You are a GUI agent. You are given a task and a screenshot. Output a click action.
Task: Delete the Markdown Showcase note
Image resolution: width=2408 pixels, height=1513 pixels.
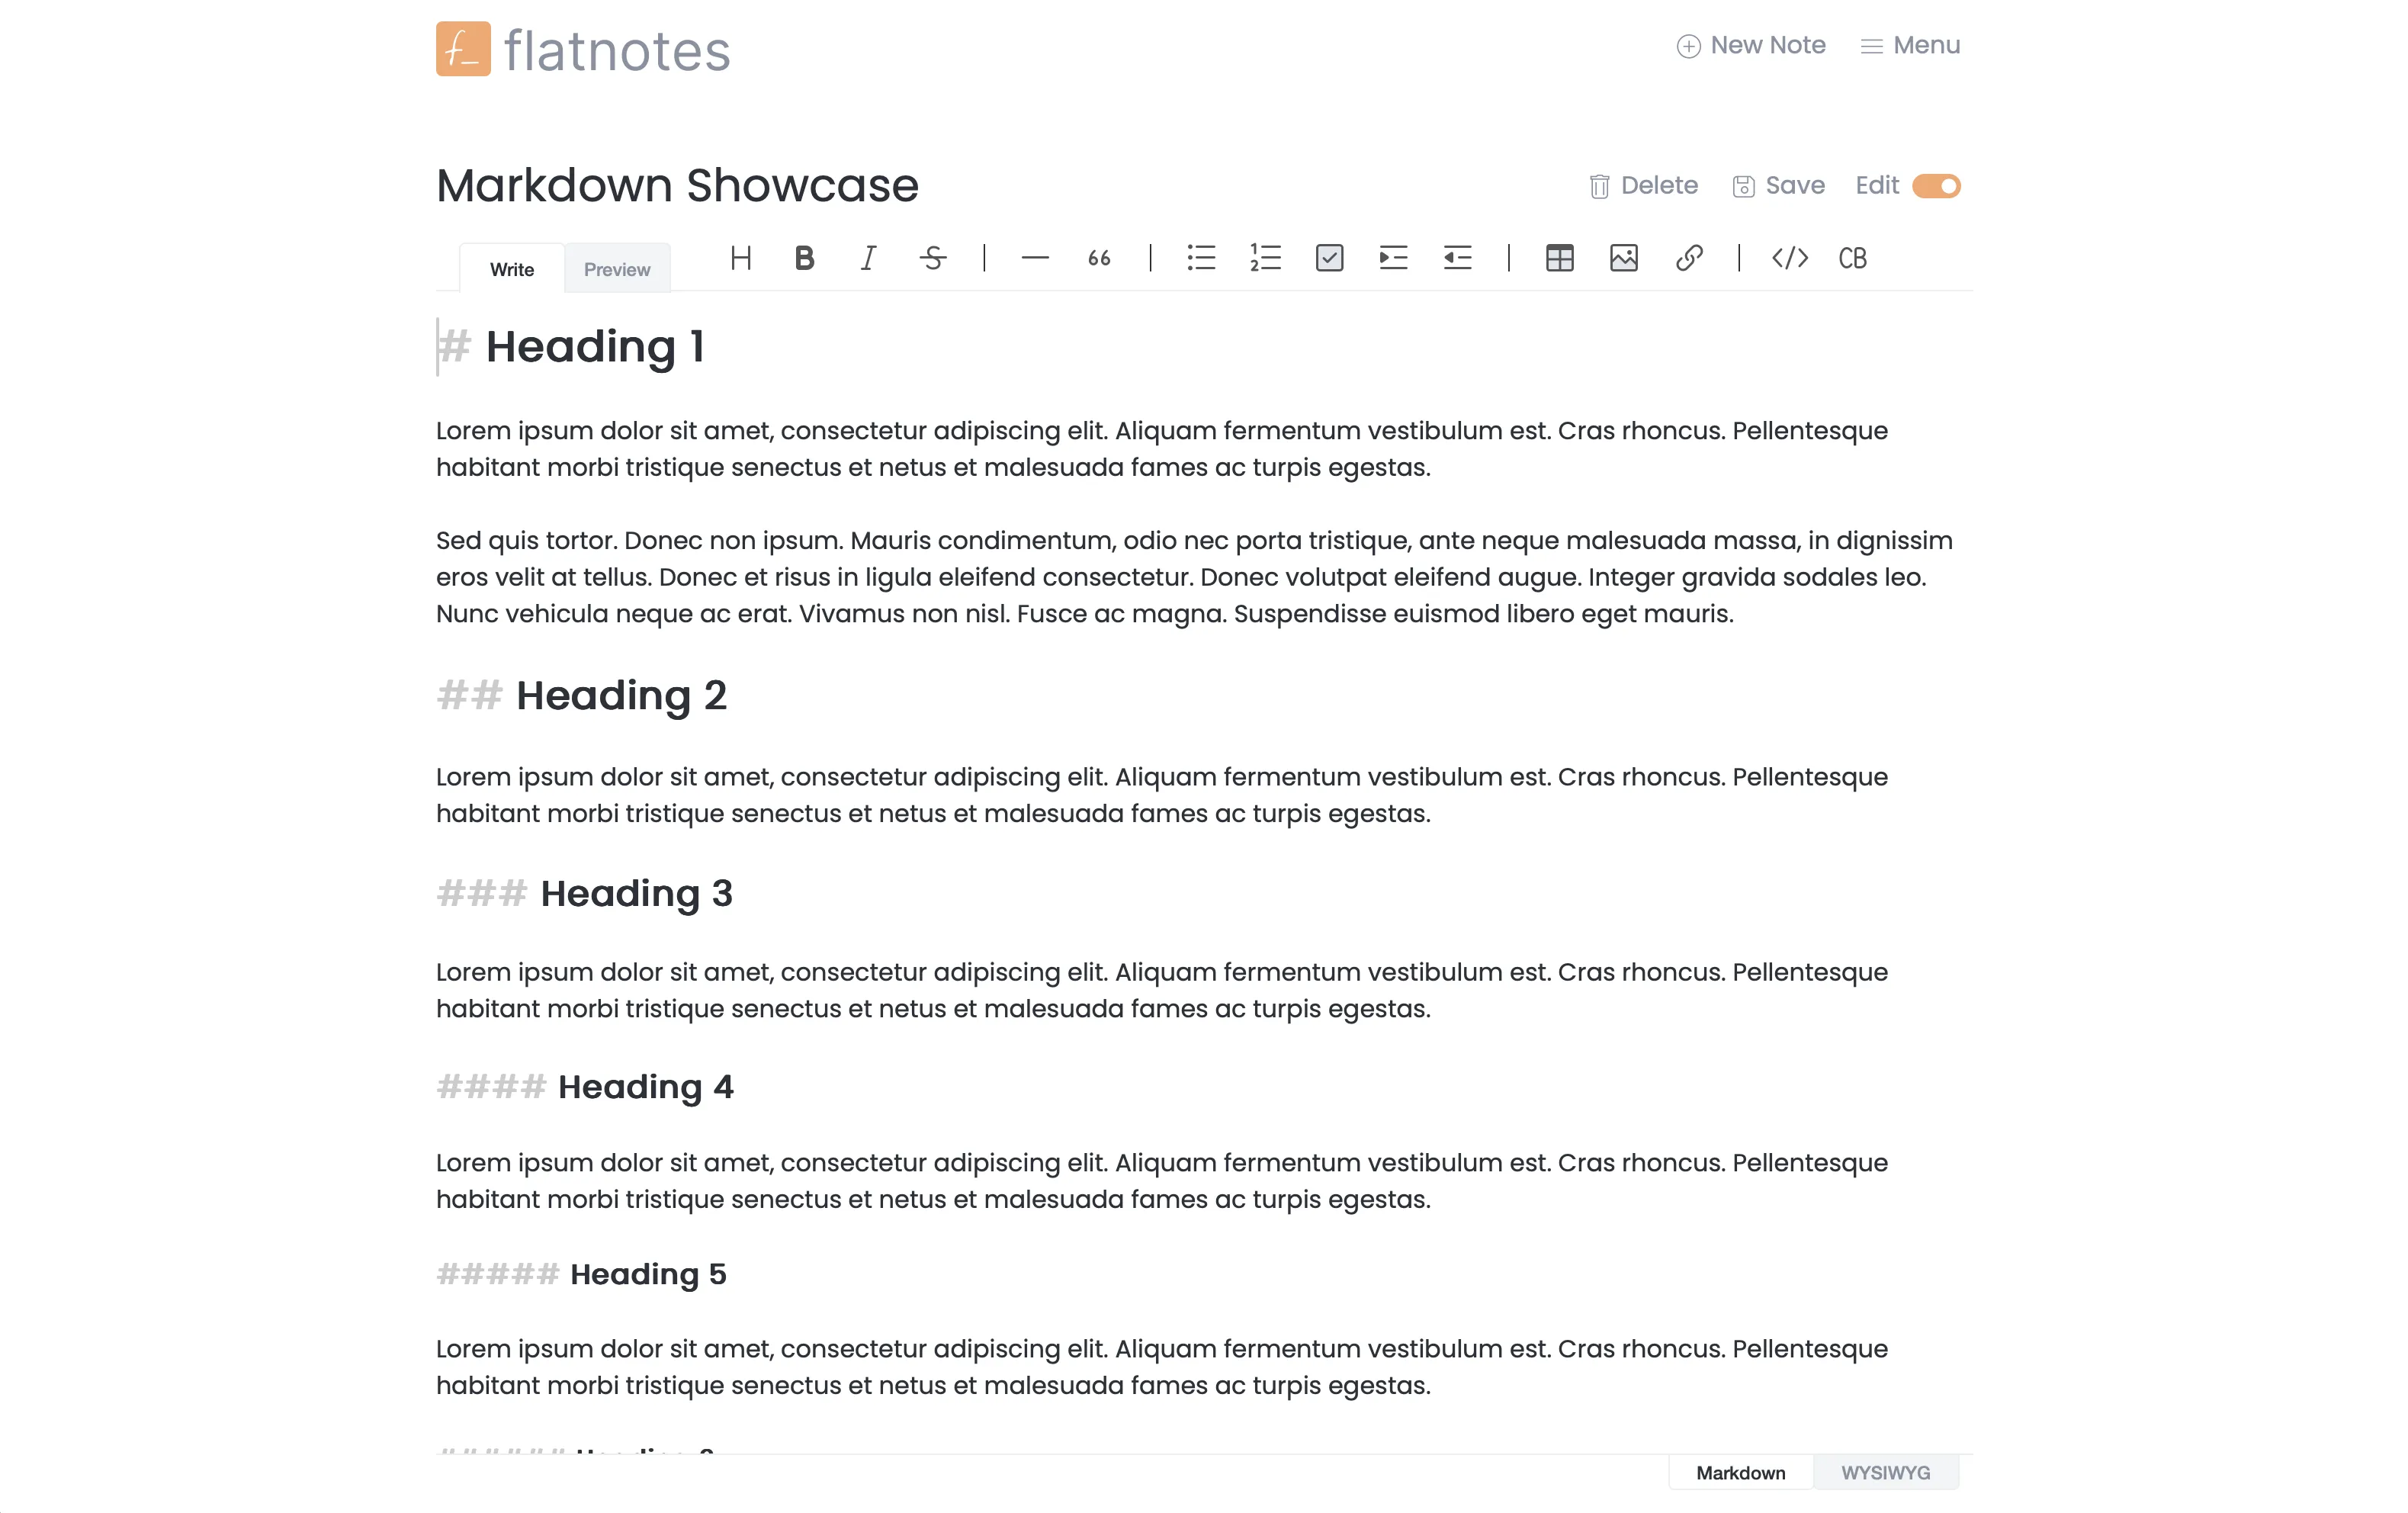pos(1643,186)
